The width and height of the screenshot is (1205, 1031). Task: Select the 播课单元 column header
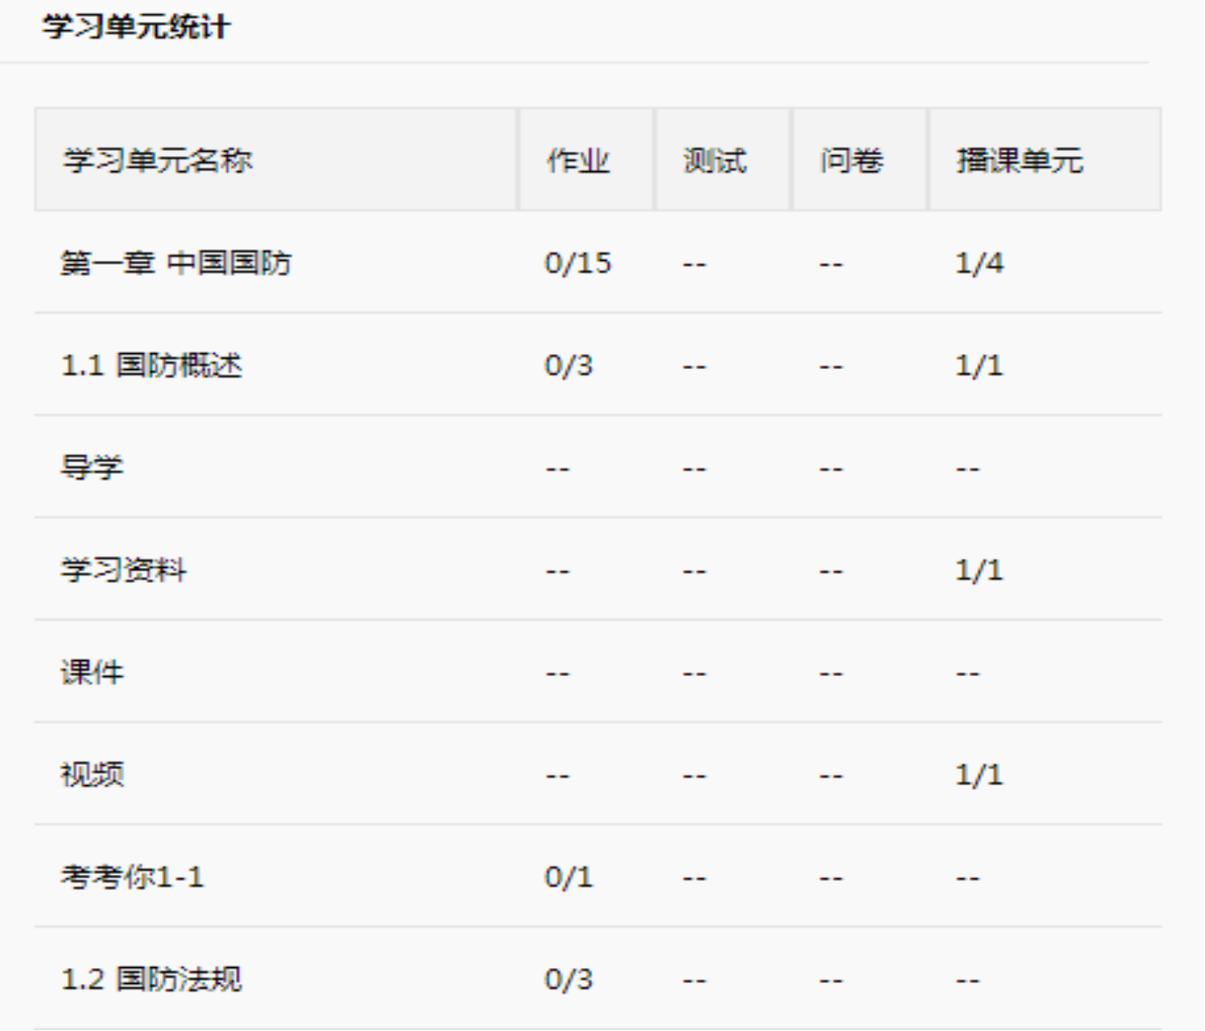click(x=1020, y=161)
